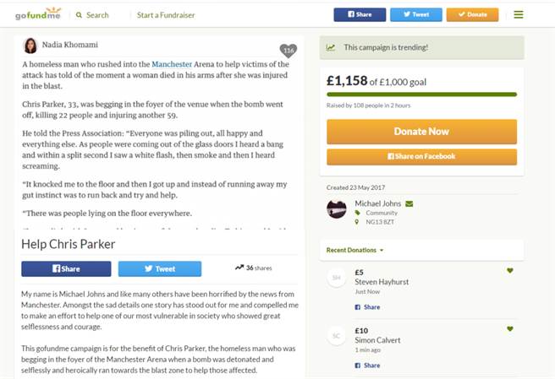555x379 pixels.
Task: Click the trending chart icon
Action: 331,48
